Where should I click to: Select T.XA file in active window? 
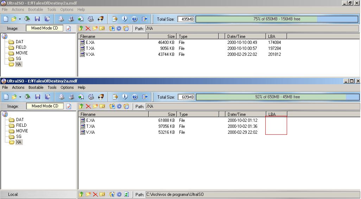tap(88, 126)
